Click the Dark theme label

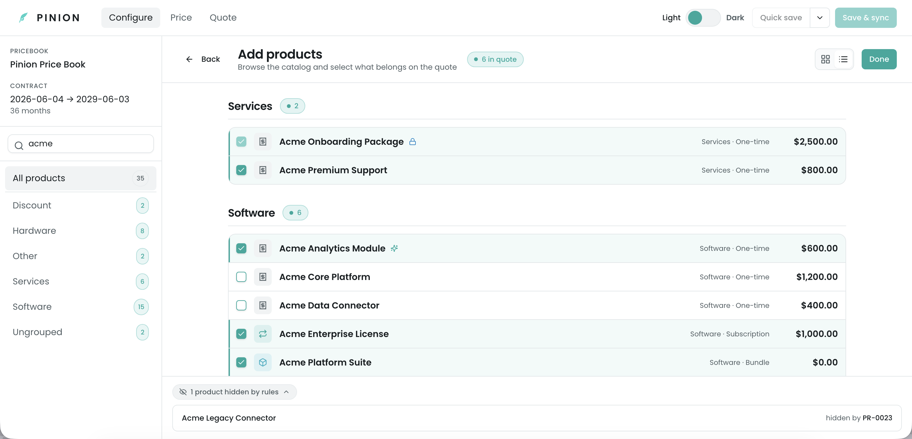[735, 18]
